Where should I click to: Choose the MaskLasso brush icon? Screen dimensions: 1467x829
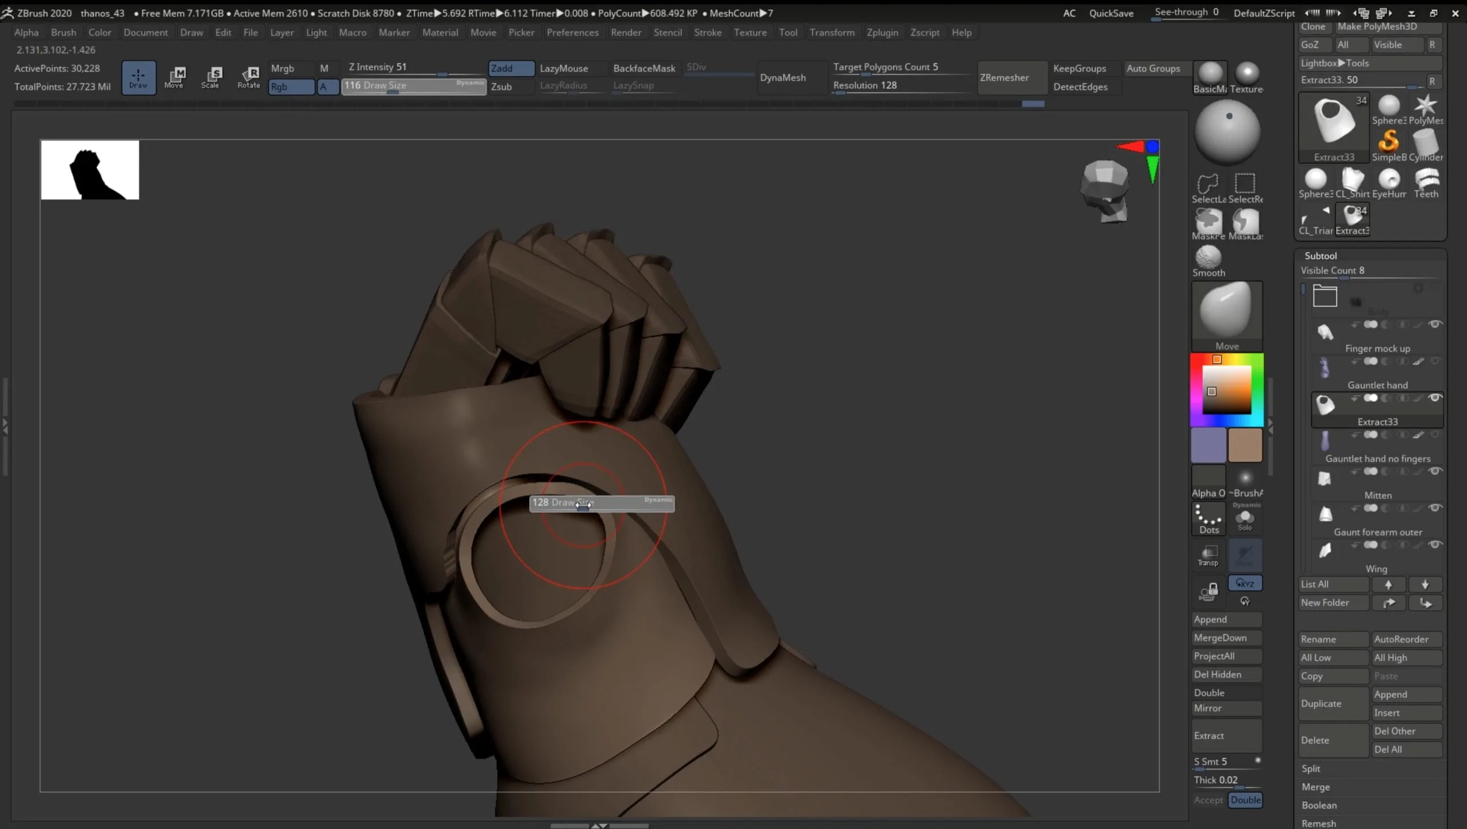coord(1245,224)
